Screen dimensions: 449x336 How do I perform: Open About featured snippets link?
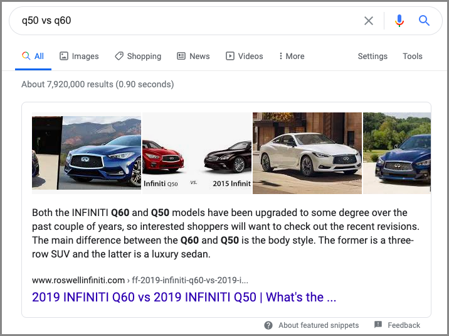click(x=319, y=325)
